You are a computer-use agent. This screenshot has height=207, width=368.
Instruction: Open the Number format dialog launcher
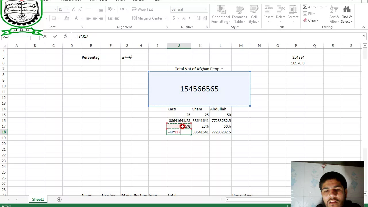[x=207, y=27]
